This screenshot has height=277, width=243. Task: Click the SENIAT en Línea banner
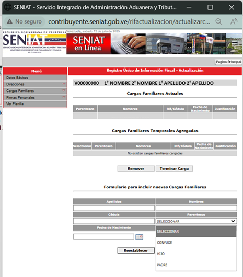coord(89,44)
